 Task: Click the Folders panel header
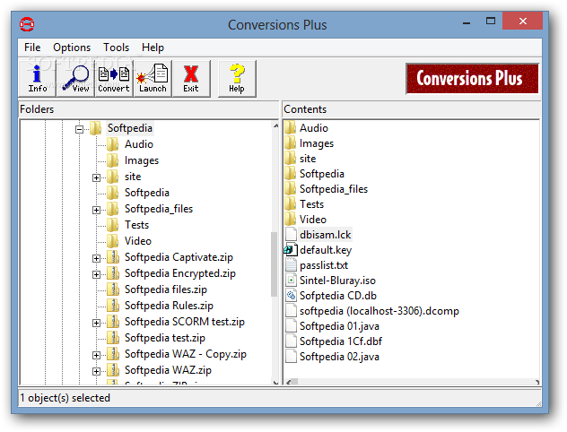[149, 109]
